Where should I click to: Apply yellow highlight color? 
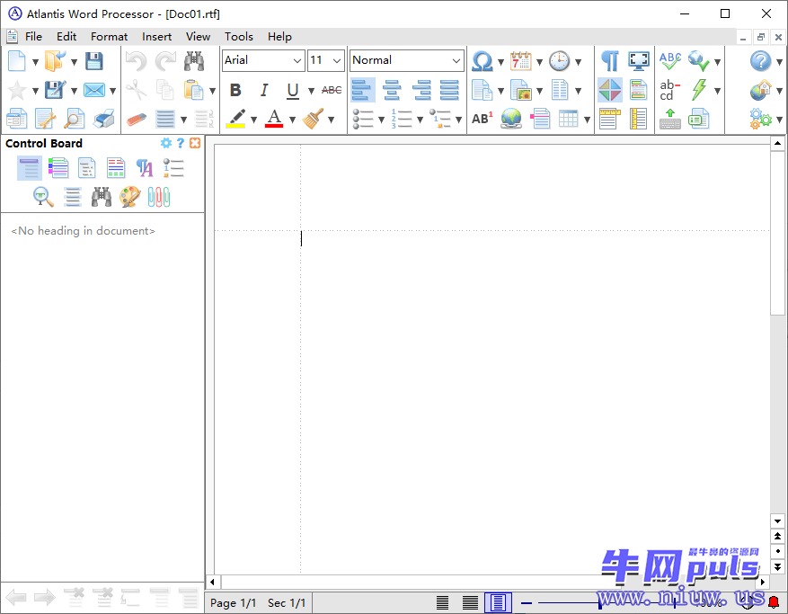[235, 120]
